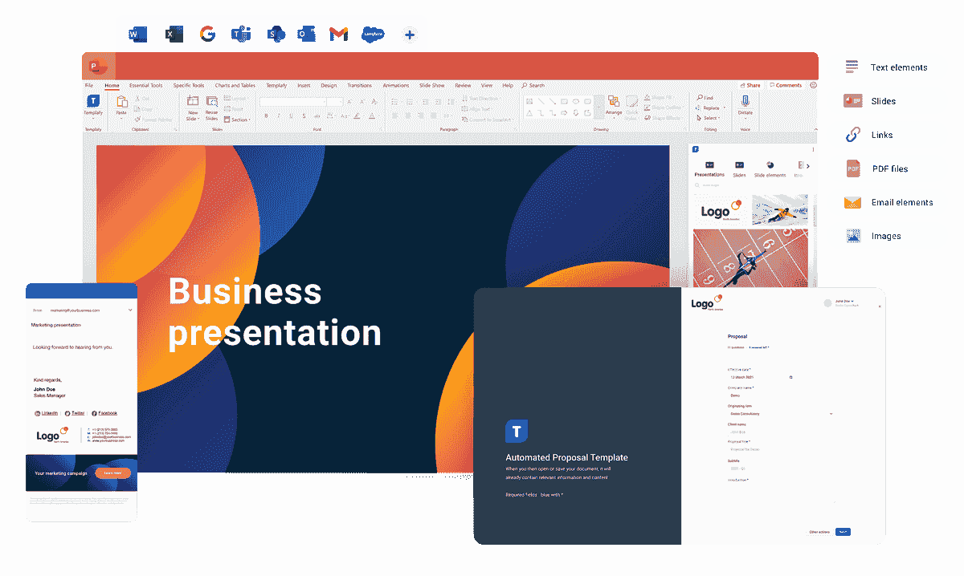
Task: Open the Templafy ribbon tab
Action: coord(276,85)
